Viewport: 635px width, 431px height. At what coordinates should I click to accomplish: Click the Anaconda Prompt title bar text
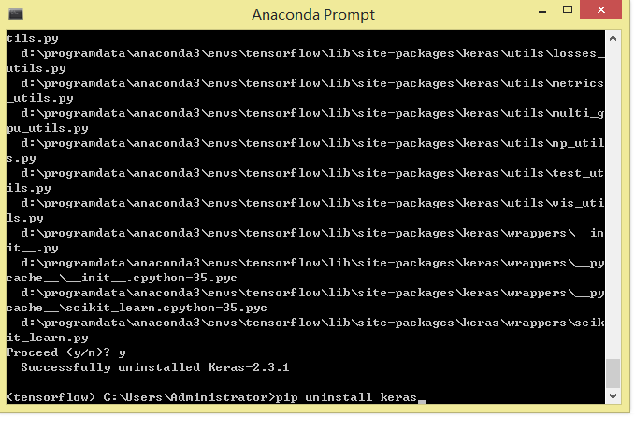click(313, 15)
